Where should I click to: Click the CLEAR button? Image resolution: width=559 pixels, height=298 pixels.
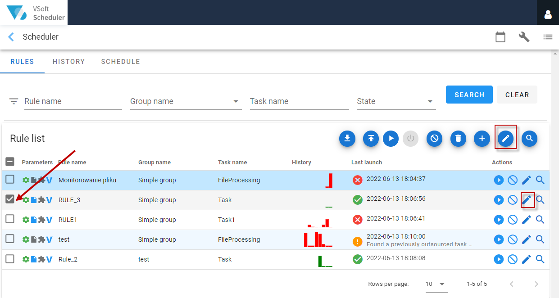click(517, 95)
